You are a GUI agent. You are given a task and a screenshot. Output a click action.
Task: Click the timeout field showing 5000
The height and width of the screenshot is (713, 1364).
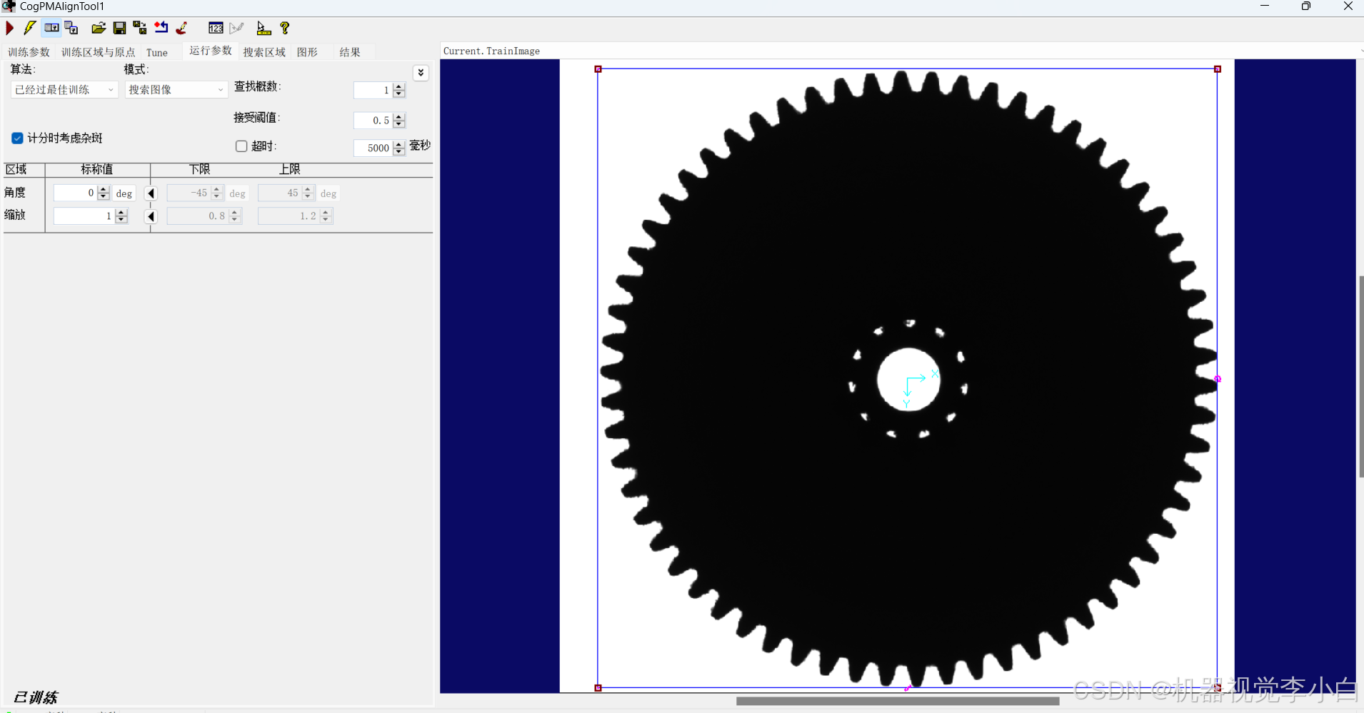tap(373, 148)
